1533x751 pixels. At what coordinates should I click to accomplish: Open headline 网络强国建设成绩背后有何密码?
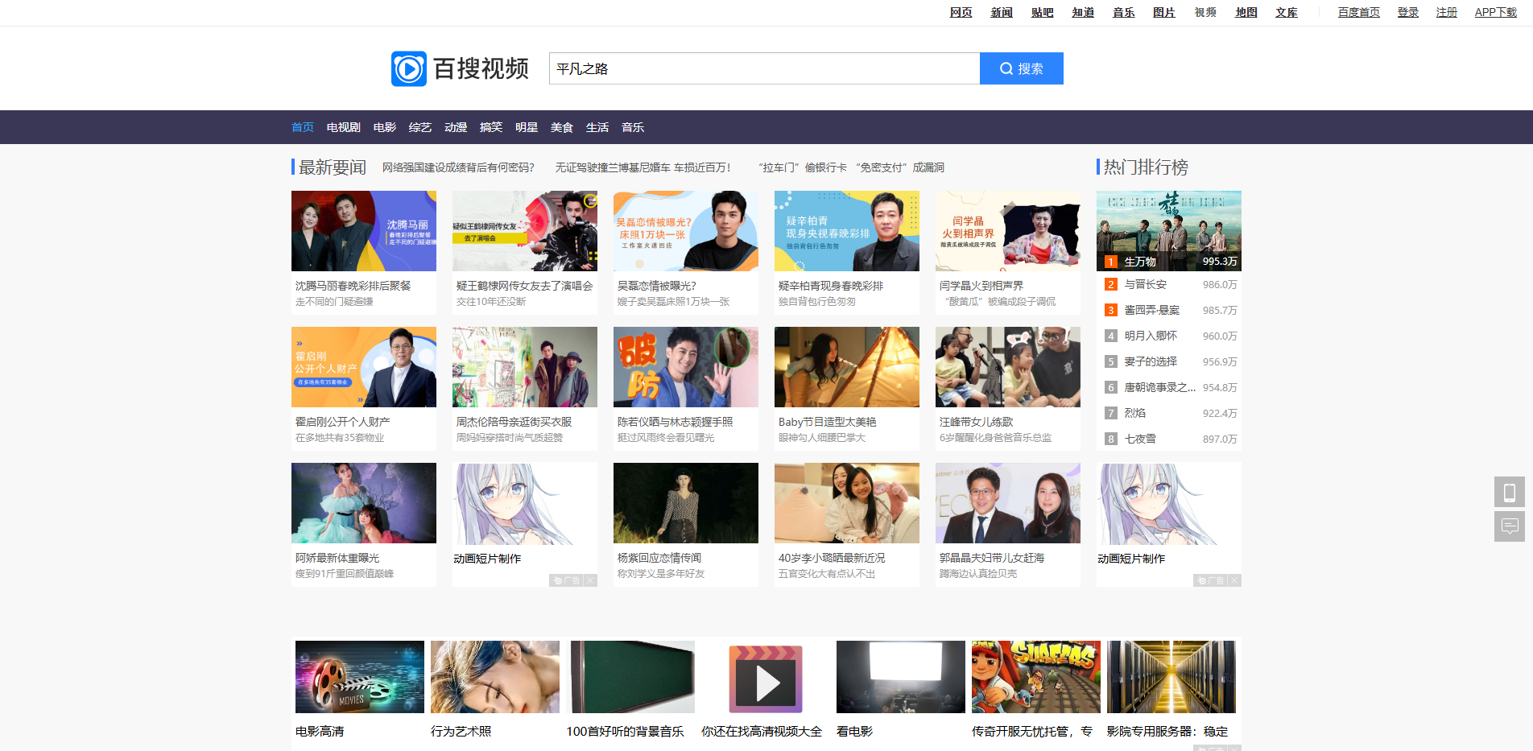[x=458, y=167]
